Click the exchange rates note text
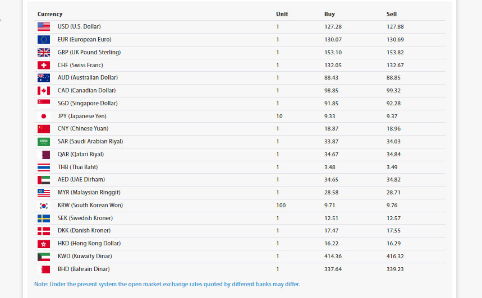Screen dimensions: 482x298 (167, 285)
